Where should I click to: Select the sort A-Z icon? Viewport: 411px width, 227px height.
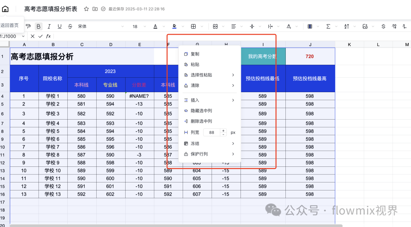click(347, 26)
